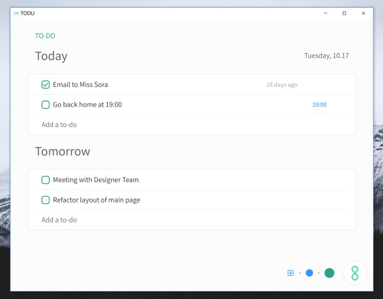The height and width of the screenshot is (299, 383).
Task: Select the TO-DO tab label
Action: 45,36
